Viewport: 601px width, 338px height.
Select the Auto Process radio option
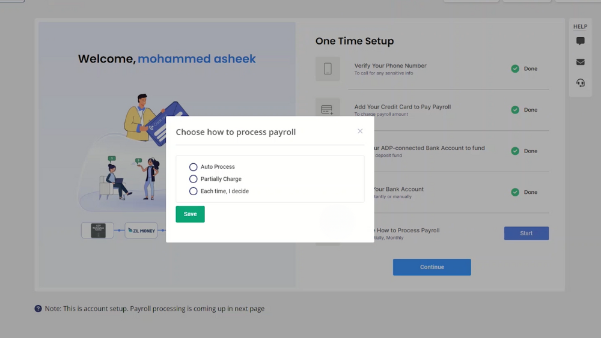click(193, 167)
